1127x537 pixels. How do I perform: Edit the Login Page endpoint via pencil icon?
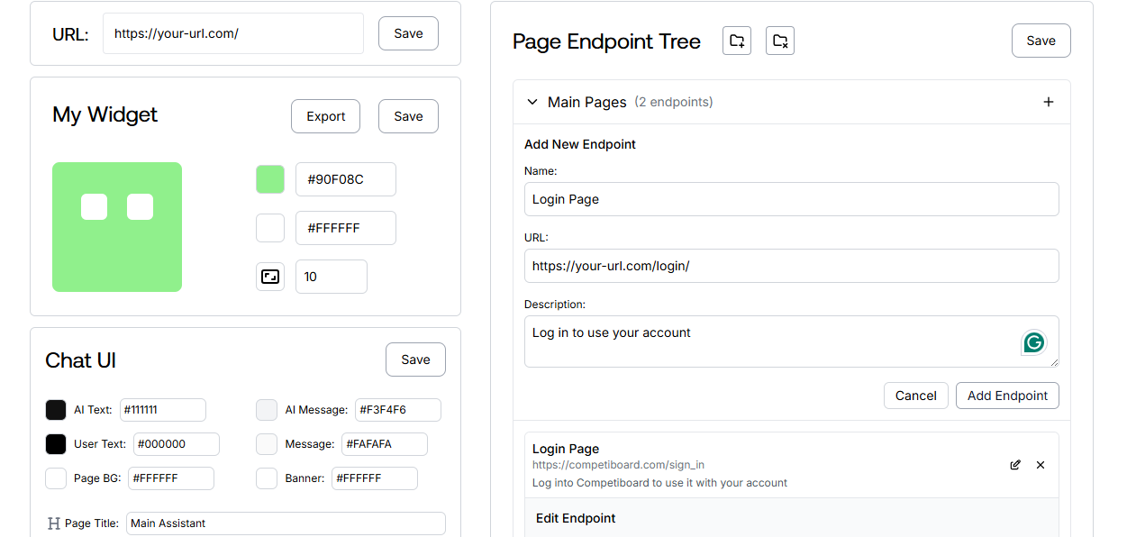(1015, 465)
